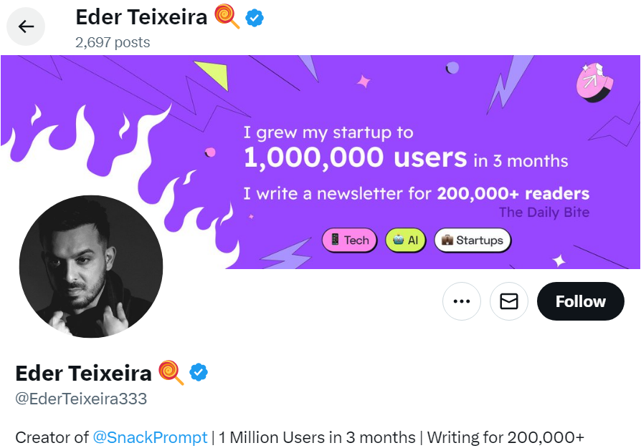The width and height of the screenshot is (641, 448).
Task: Click the lollipop emoji beside profile name
Action: (x=171, y=372)
